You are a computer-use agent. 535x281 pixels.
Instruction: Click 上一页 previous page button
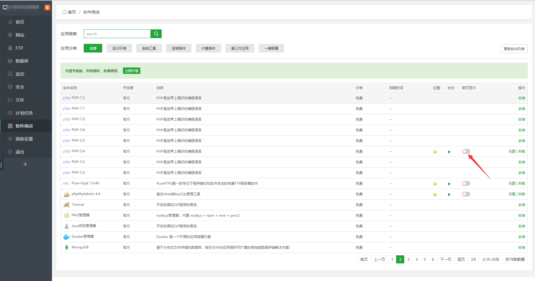click(x=379, y=259)
